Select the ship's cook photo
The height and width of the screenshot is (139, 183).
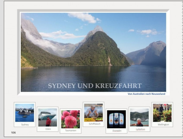[x=94, y=113]
